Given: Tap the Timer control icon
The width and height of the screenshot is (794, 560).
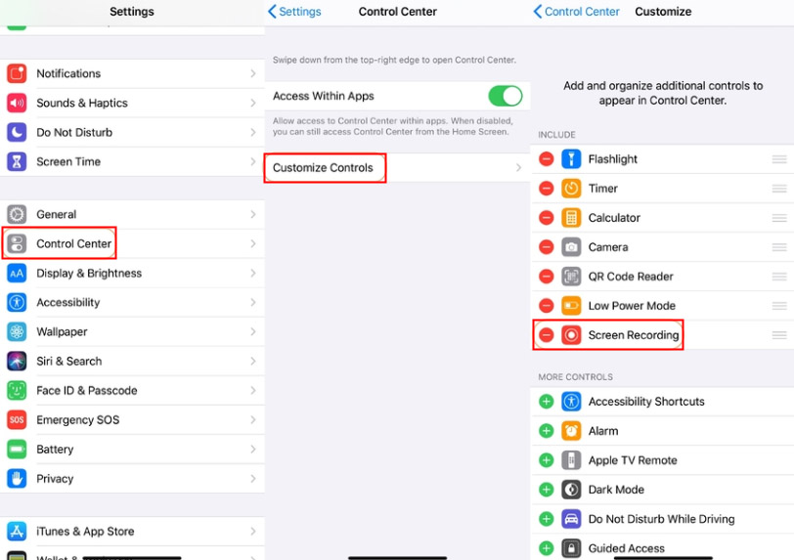Looking at the screenshot, I should tap(571, 189).
